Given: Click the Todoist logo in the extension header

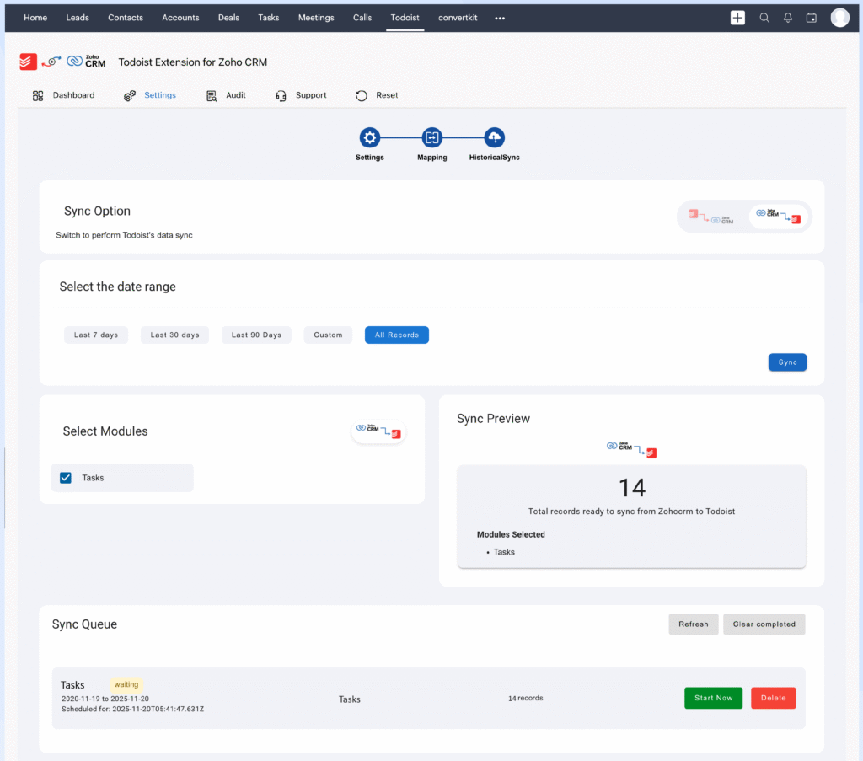Looking at the screenshot, I should (27, 61).
